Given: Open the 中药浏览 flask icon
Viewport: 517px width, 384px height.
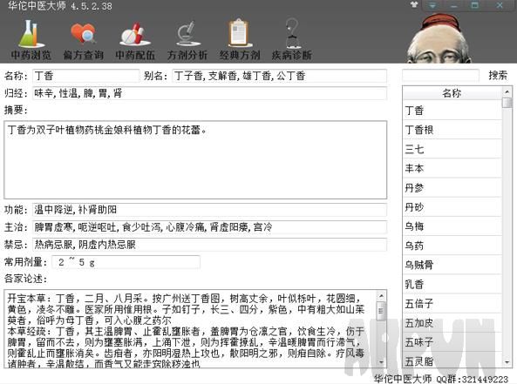Looking at the screenshot, I should 31,34.
